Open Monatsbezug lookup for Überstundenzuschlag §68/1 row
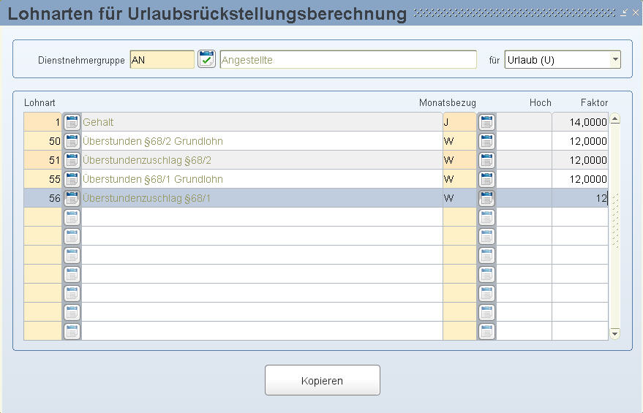Image resolution: width=643 pixels, height=413 pixels. coord(486,198)
